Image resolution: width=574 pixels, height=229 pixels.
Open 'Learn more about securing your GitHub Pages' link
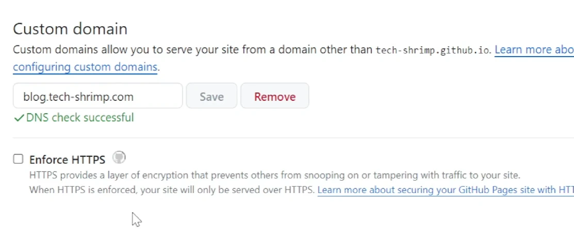coord(446,190)
